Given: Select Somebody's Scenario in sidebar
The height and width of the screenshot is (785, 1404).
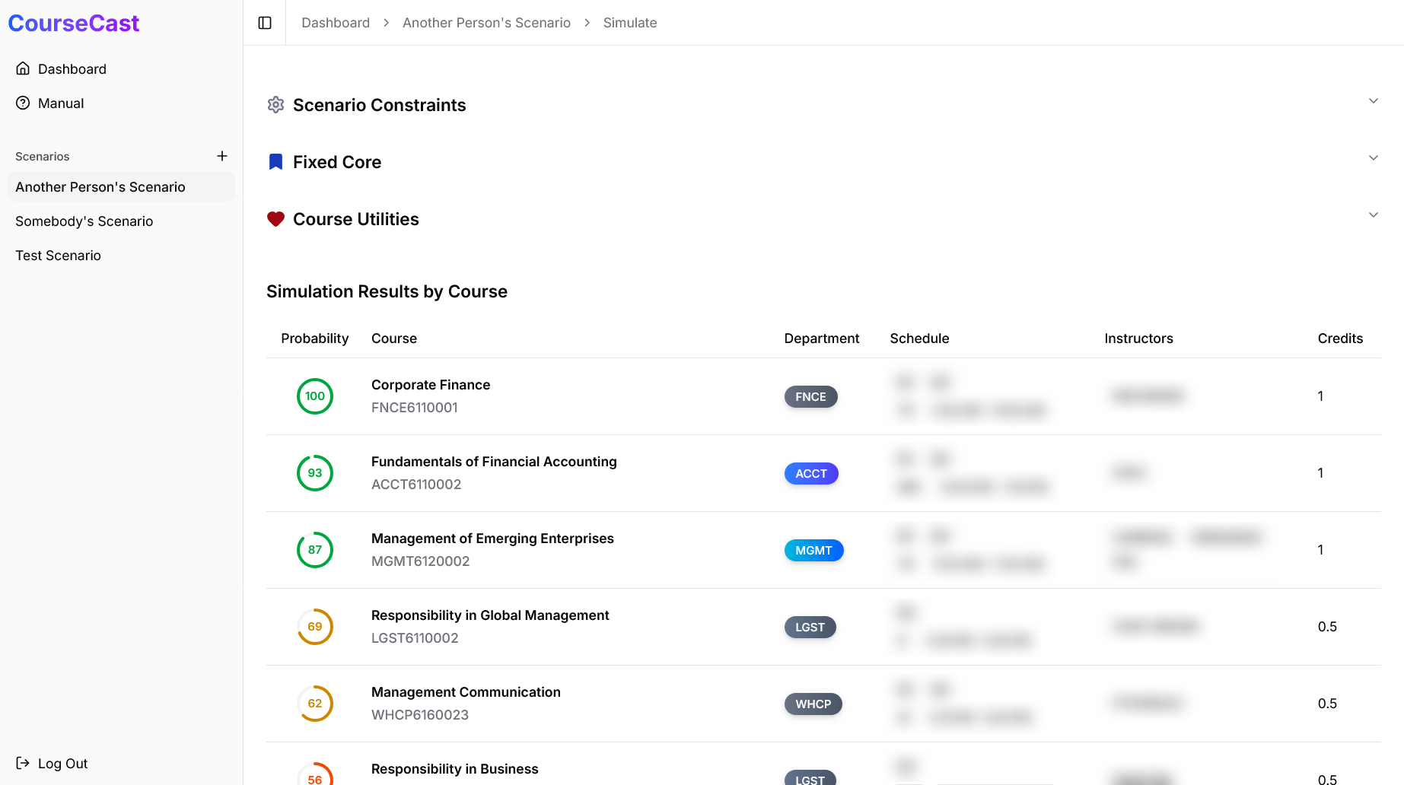Looking at the screenshot, I should (122, 221).
